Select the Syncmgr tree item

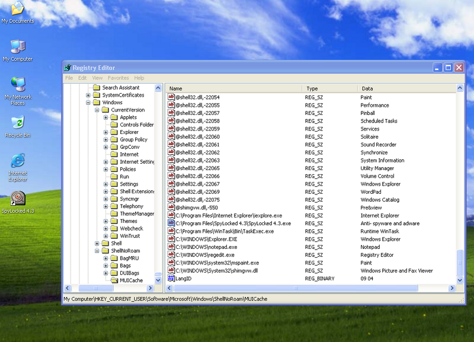pyautogui.click(x=129, y=199)
